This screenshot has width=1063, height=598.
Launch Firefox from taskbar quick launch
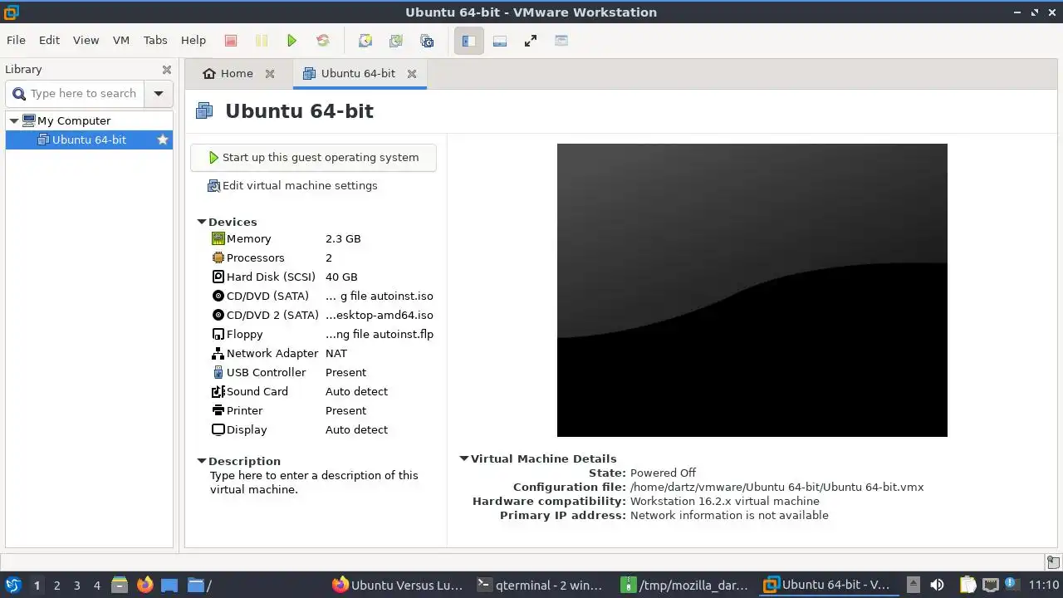(x=145, y=585)
